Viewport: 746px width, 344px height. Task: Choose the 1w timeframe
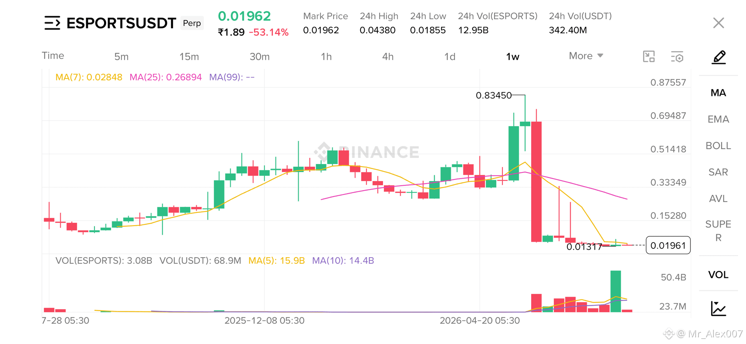[x=512, y=57]
